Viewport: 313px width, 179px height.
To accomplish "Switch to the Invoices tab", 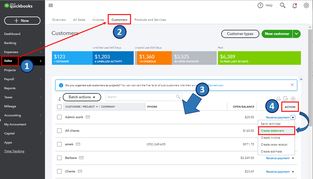I will pos(98,20).
